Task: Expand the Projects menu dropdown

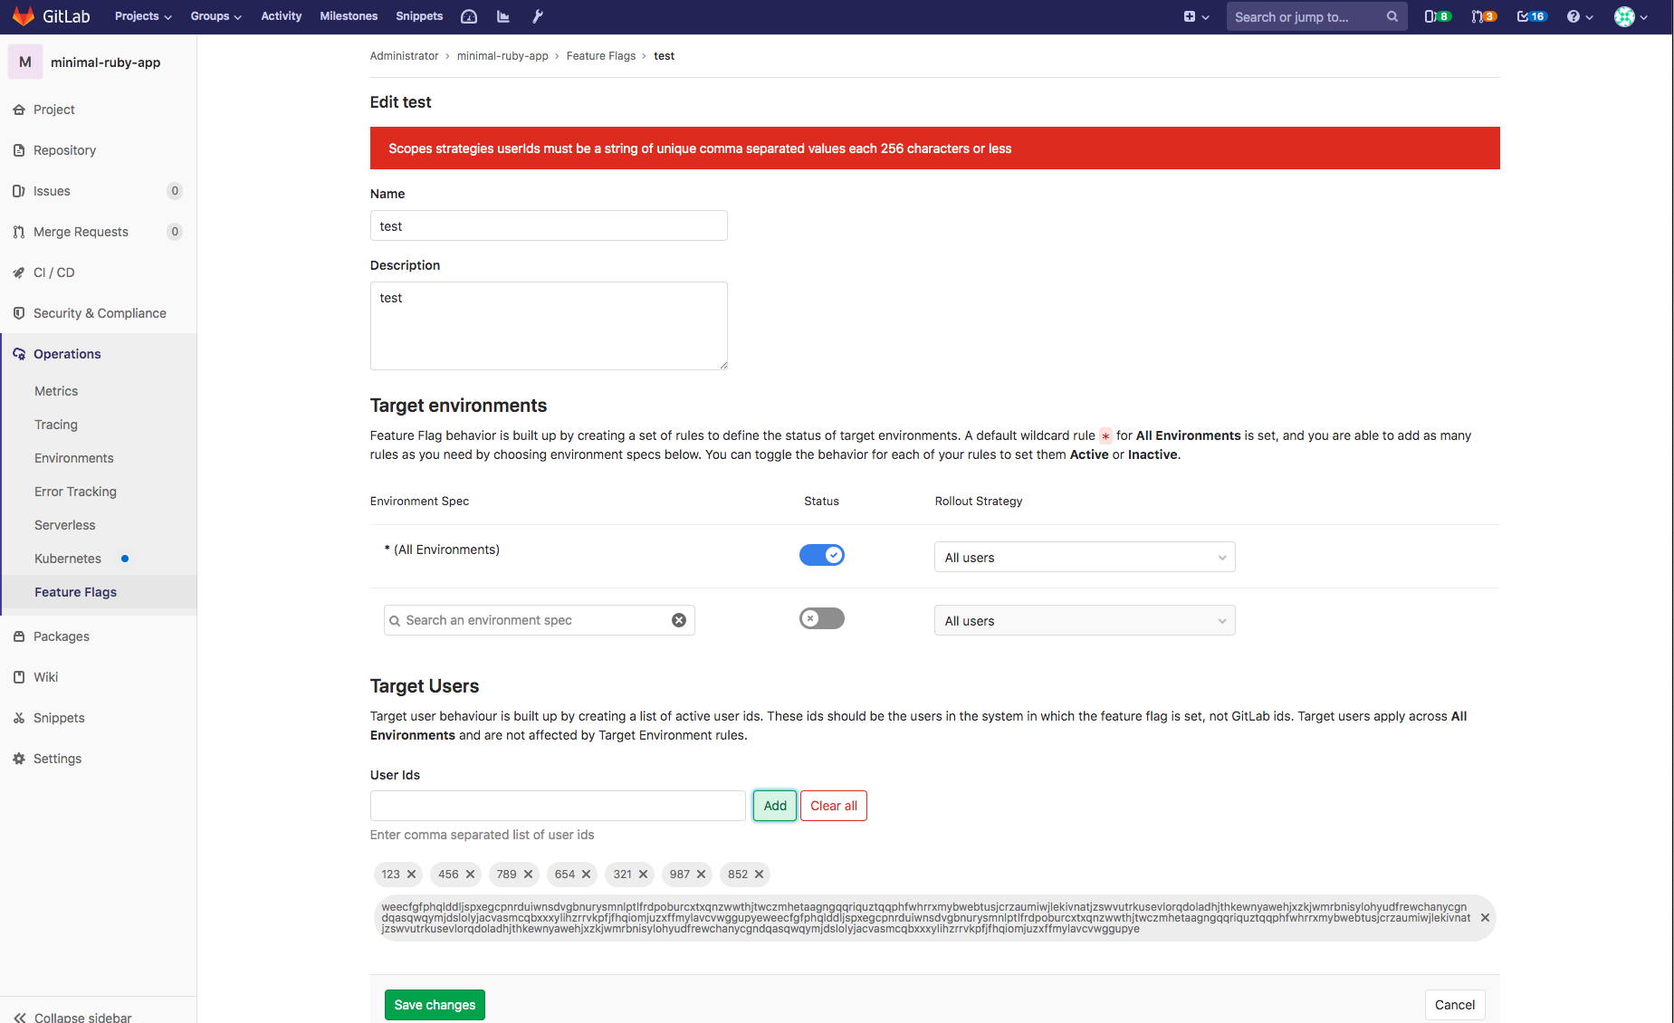Action: coord(142,15)
